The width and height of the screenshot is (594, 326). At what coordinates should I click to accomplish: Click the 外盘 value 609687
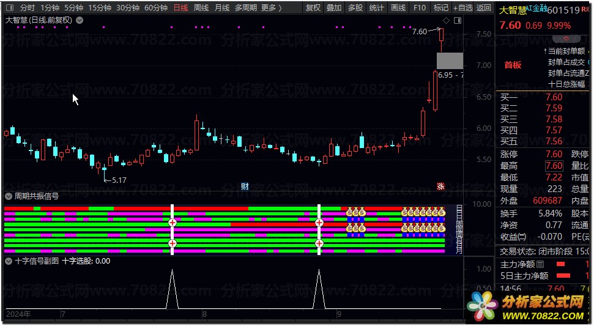pyautogui.click(x=548, y=200)
